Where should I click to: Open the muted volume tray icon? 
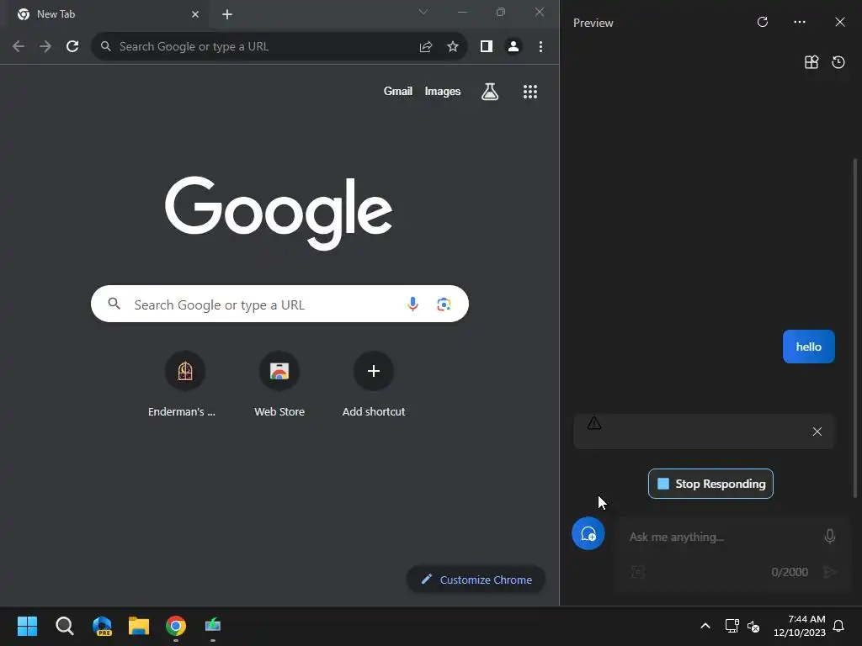(753, 626)
